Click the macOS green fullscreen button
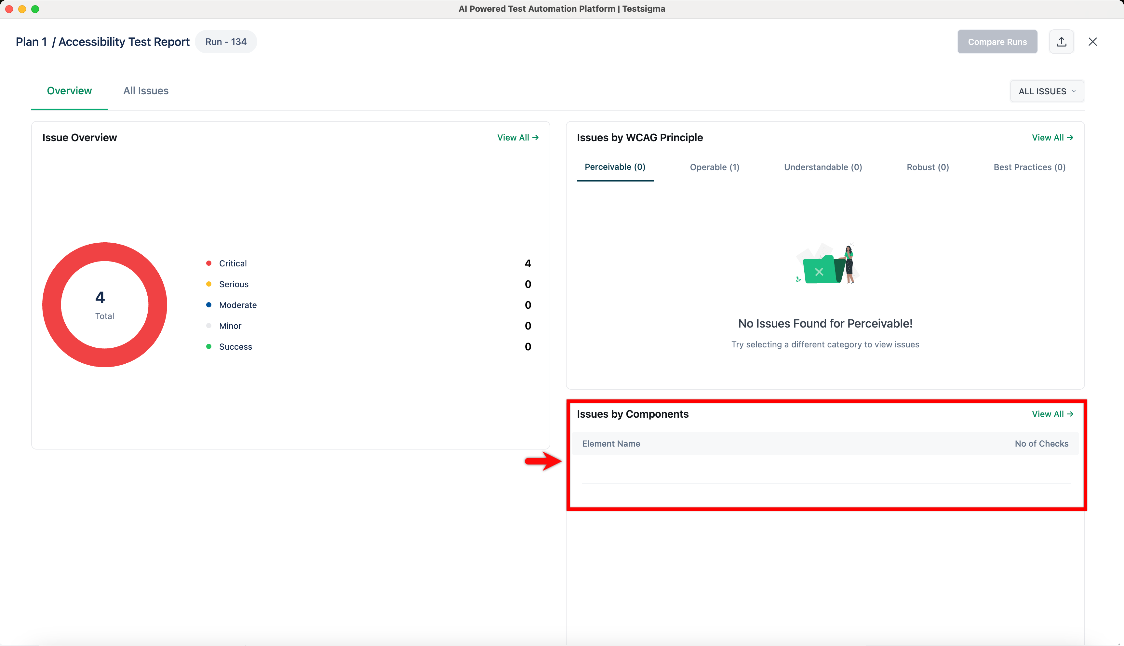Screen dimensions: 1124x646 (35, 9)
